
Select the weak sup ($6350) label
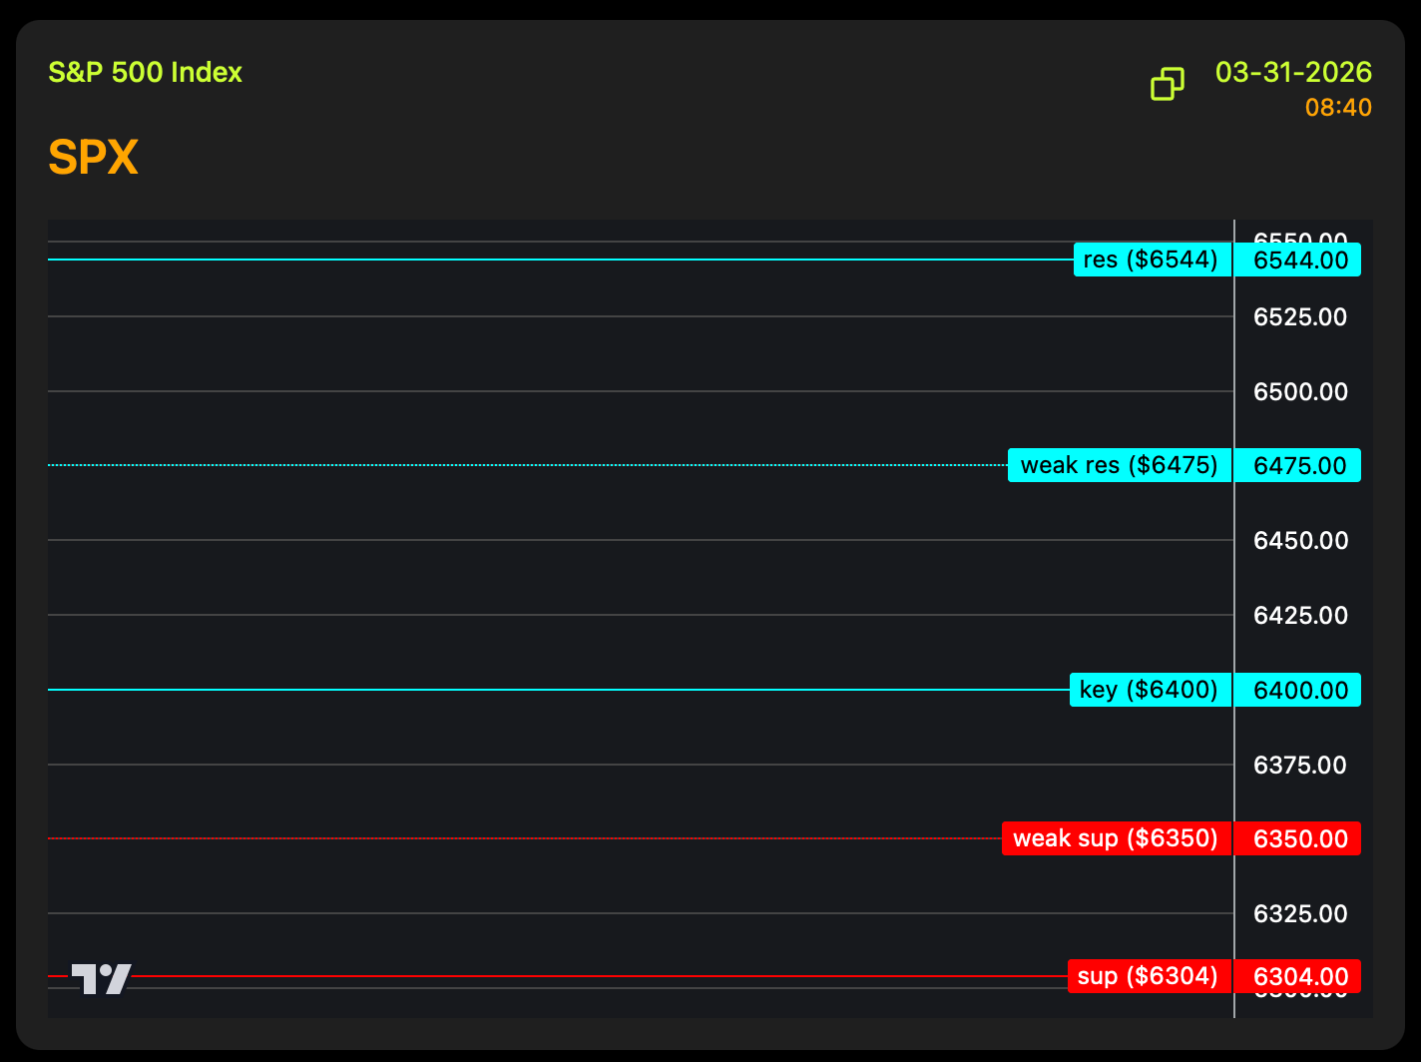point(1117,838)
